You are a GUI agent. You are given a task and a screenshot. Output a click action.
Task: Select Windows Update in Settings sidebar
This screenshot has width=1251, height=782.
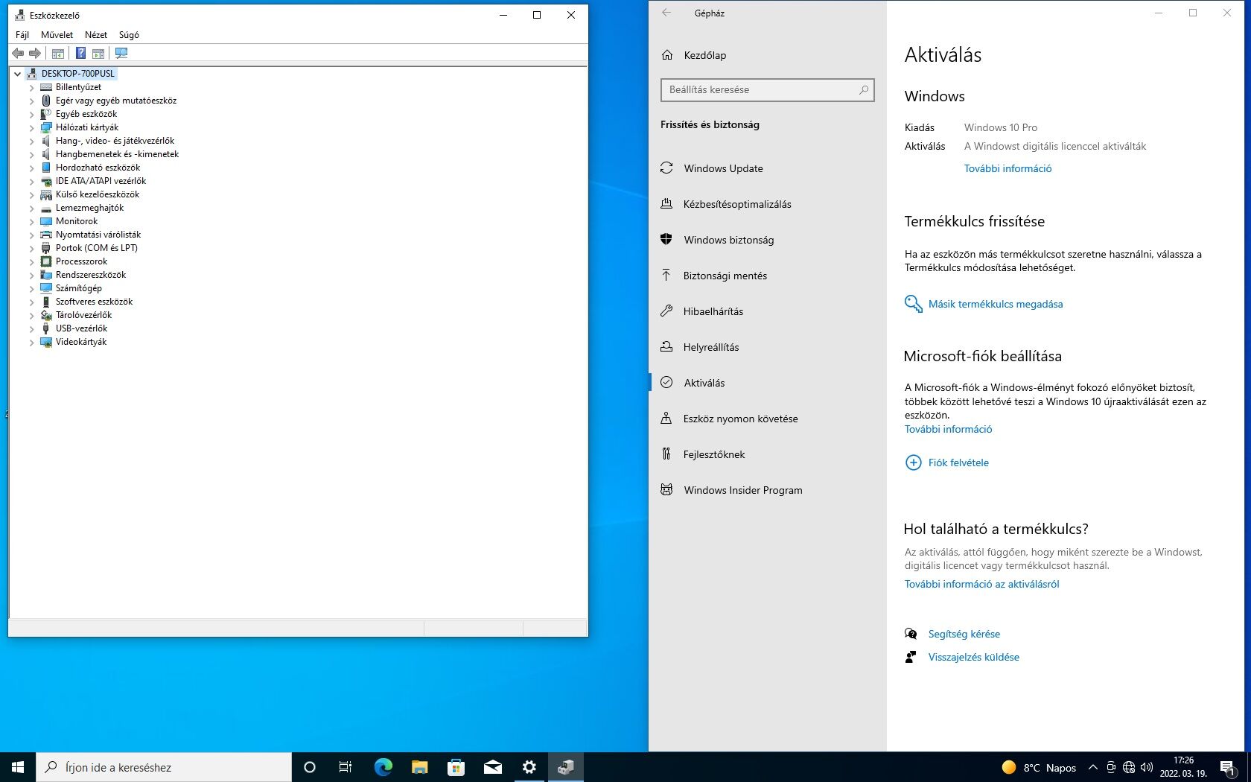point(767,168)
